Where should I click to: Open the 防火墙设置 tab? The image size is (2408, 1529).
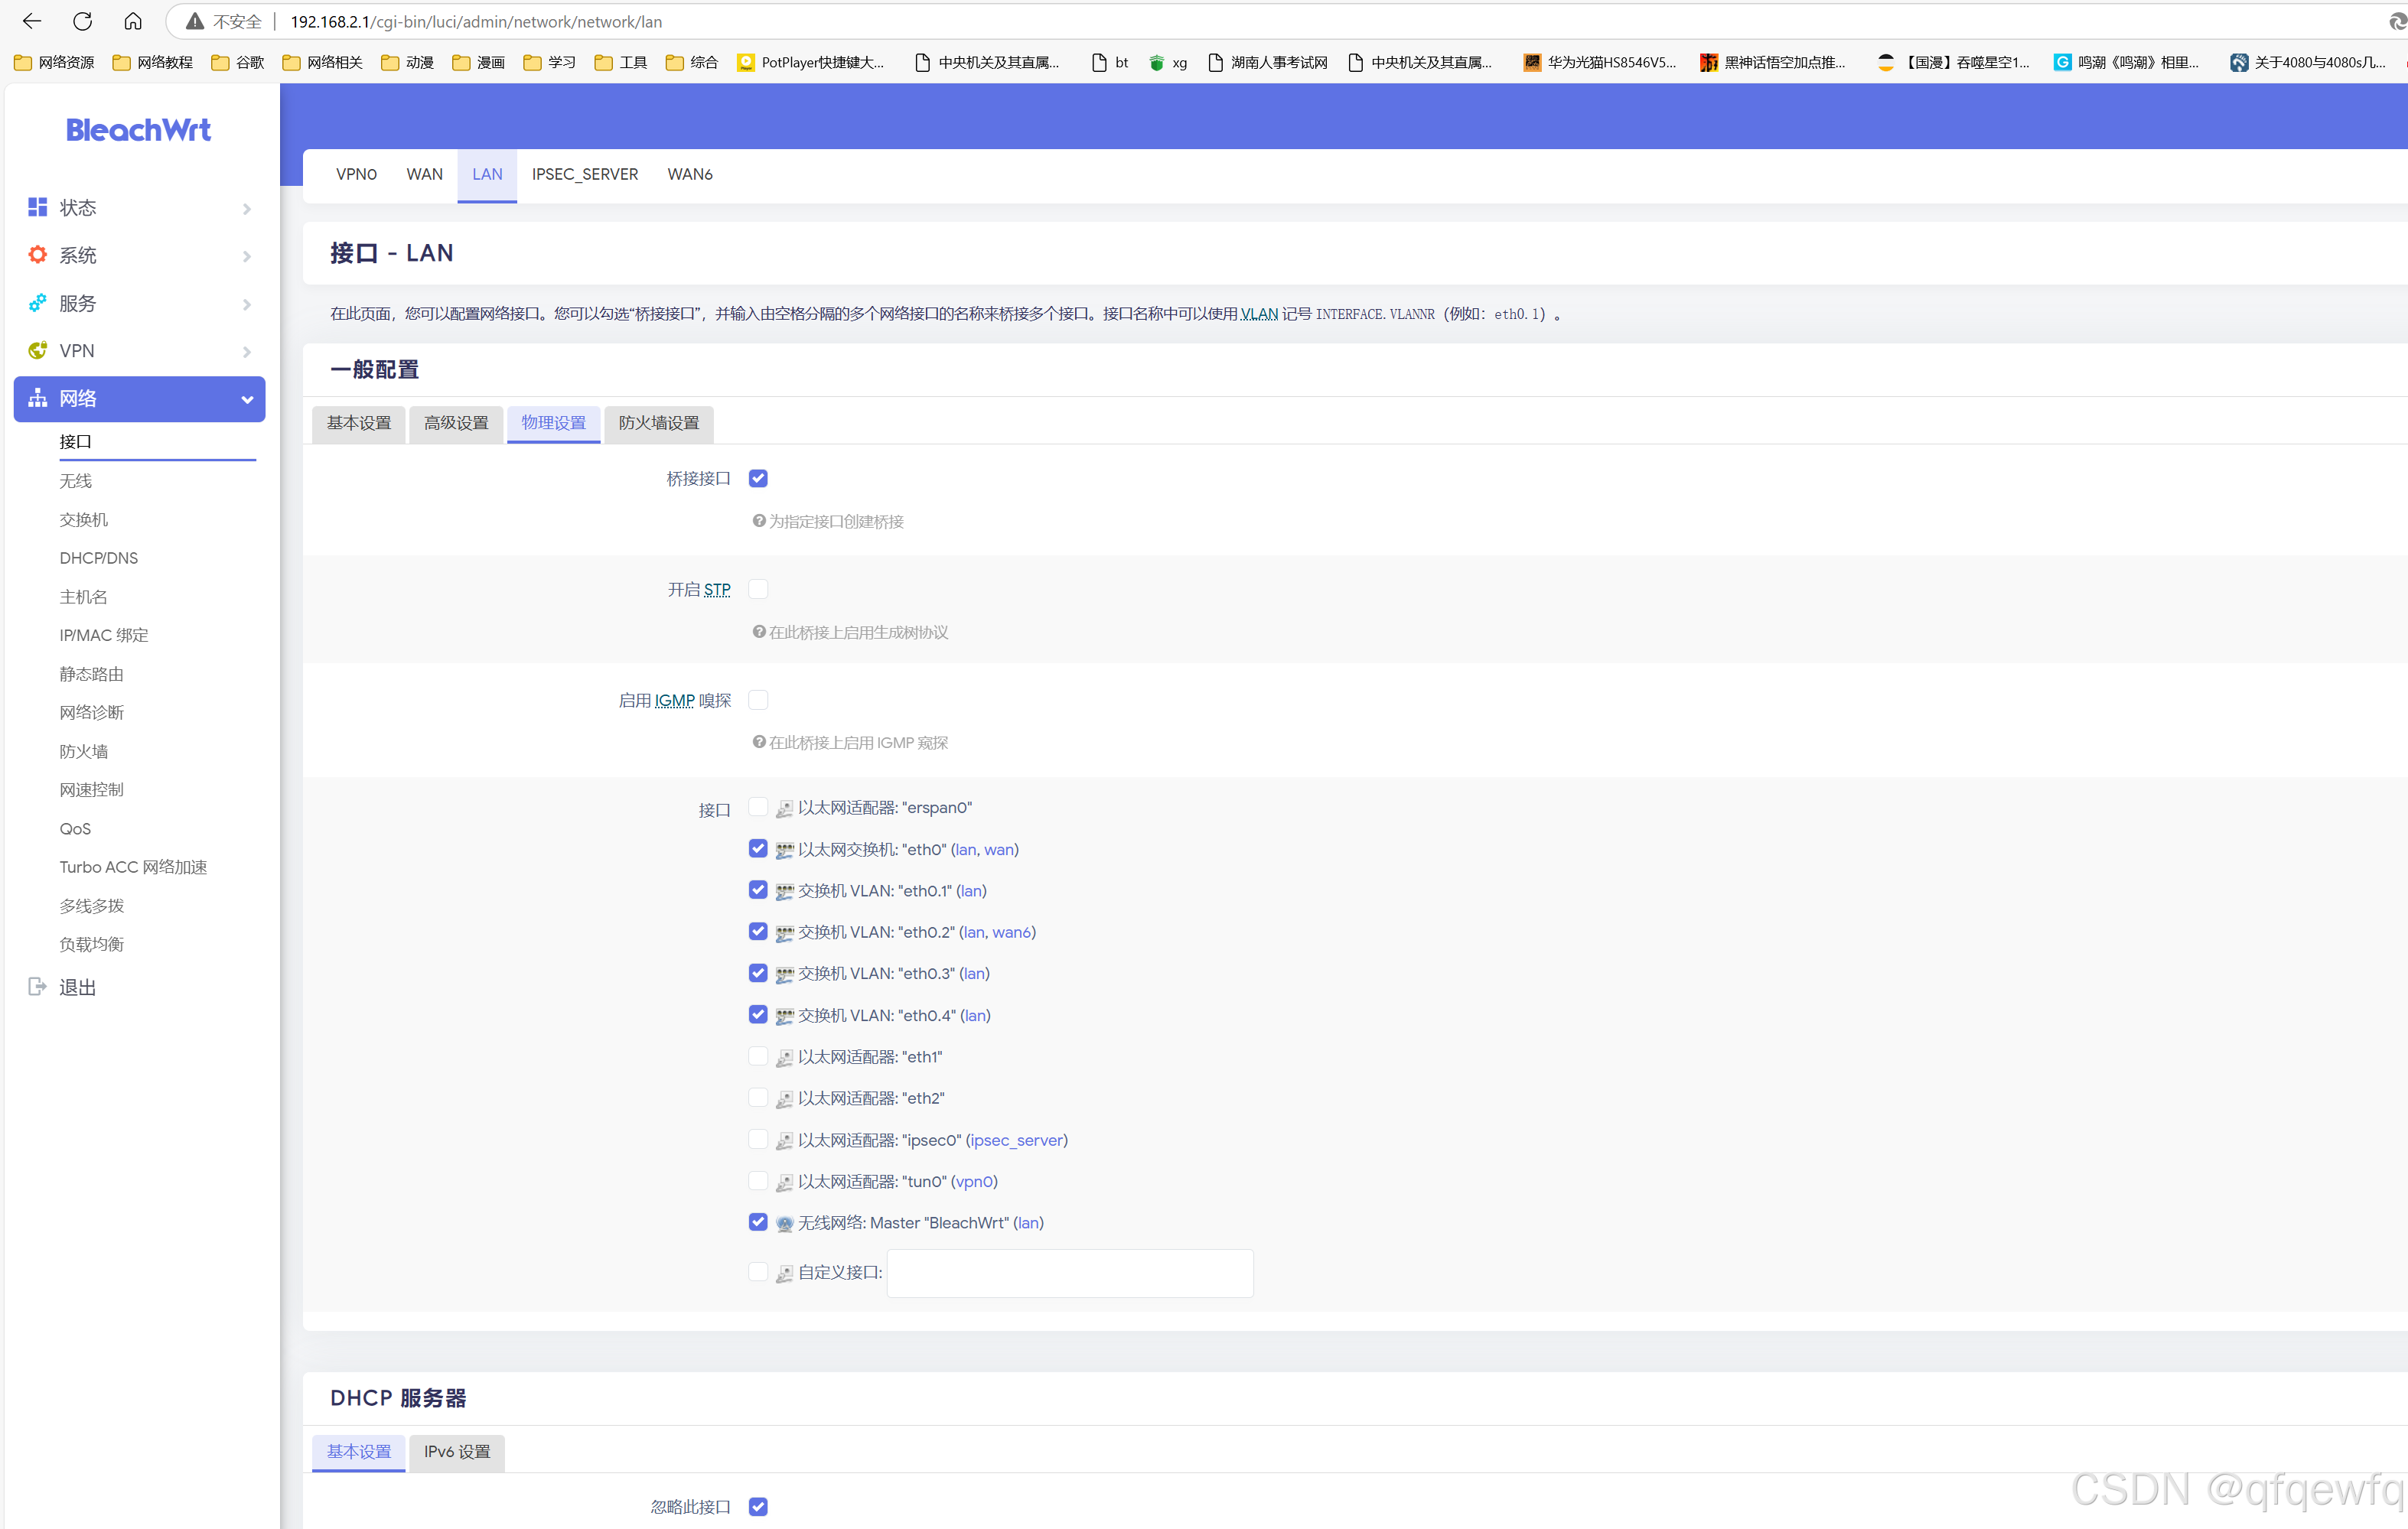click(x=659, y=423)
